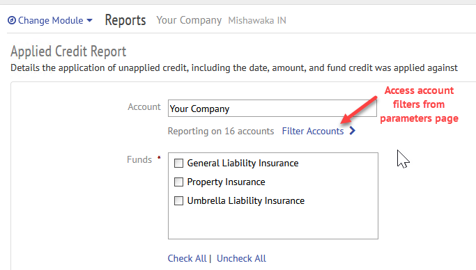Click the compass icon beside Change Module
The height and width of the screenshot is (270, 476).
pyautogui.click(x=12, y=20)
